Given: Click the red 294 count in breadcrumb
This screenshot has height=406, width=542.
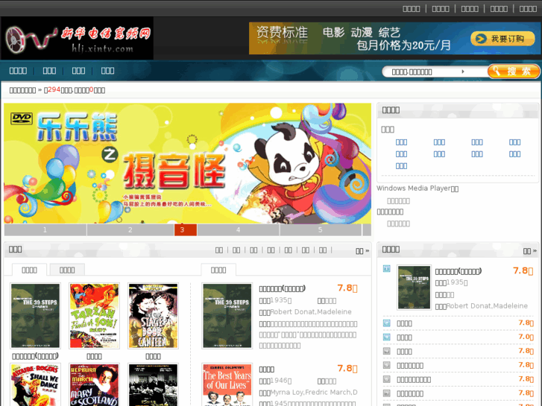Looking at the screenshot, I should [54, 90].
